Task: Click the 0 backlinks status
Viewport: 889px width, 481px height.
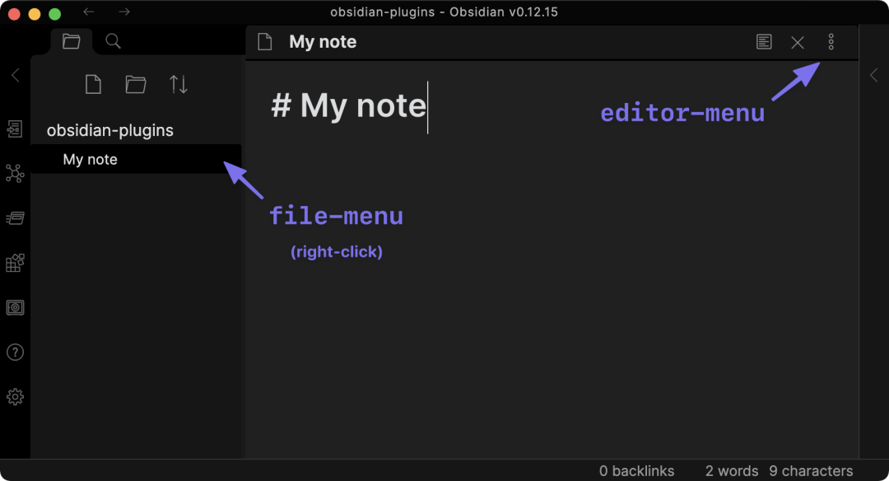Action: pos(636,471)
